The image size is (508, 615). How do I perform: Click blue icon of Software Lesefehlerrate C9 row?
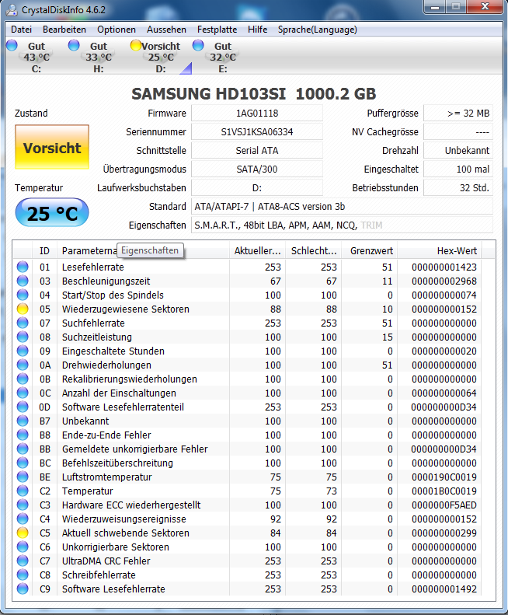(23, 589)
